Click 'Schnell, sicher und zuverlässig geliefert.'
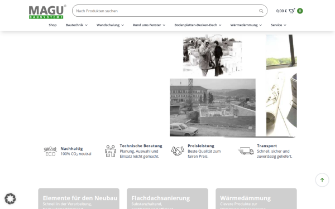The image size is (335, 209). tap(275, 154)
